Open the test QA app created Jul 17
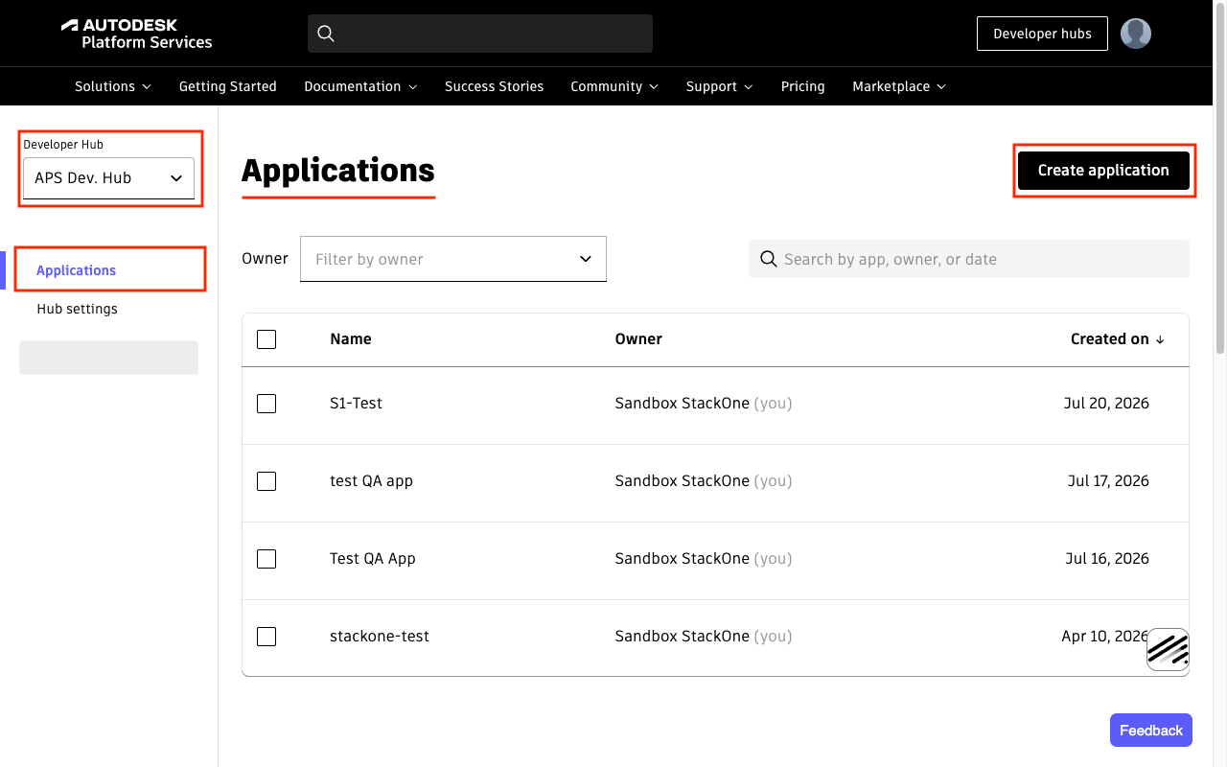The image size is (1227, 767). tap(371, 481)
